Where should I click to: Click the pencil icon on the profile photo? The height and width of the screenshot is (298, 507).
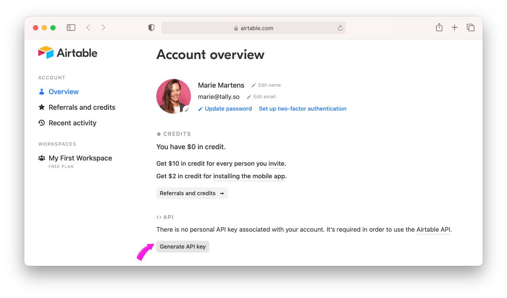point(187,110)
